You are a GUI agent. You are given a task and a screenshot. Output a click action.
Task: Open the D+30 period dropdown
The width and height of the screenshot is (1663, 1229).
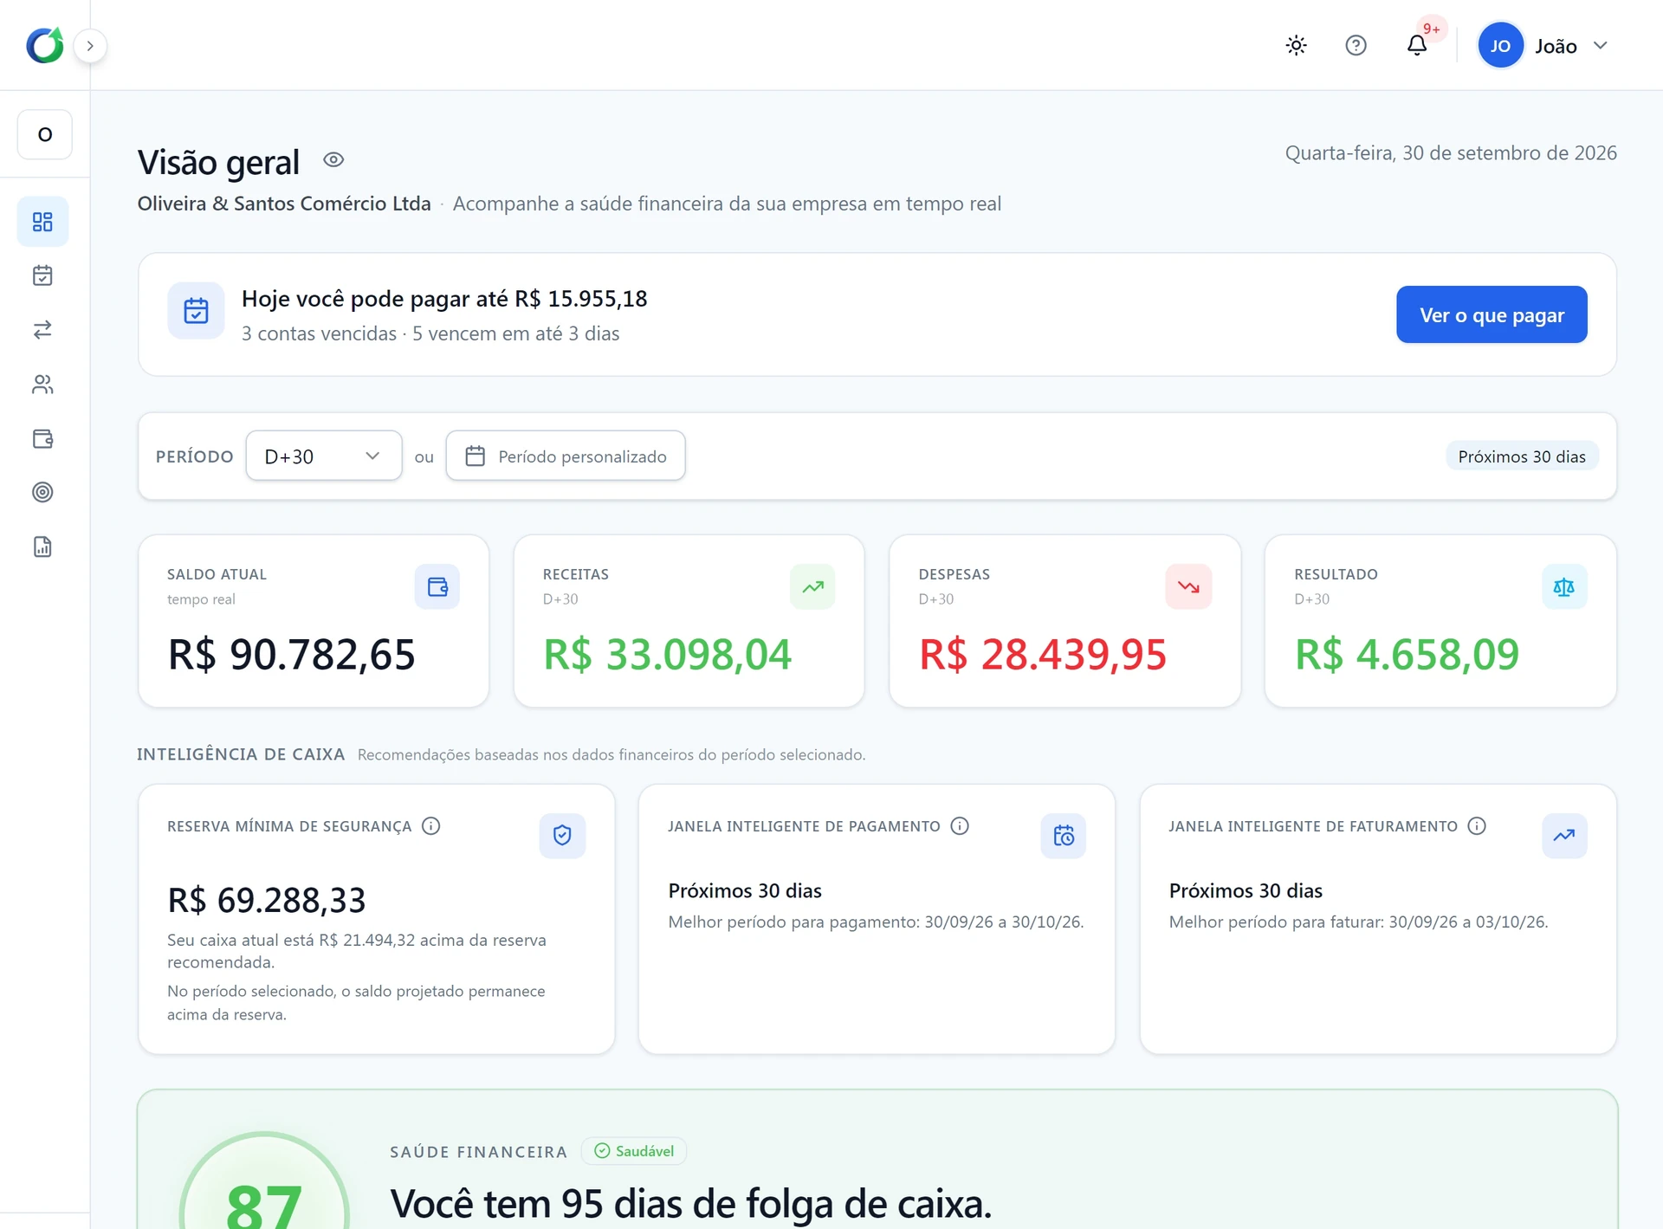(x=324, y=456)
